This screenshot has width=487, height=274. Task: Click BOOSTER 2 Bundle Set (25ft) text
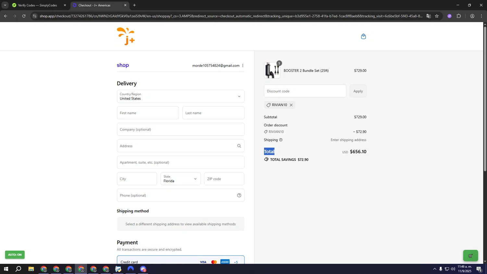306,70
